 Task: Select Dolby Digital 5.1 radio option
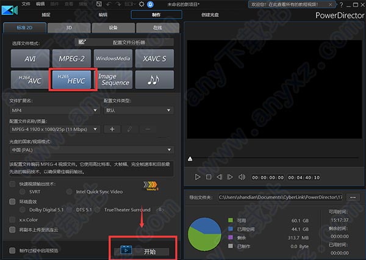23,209
